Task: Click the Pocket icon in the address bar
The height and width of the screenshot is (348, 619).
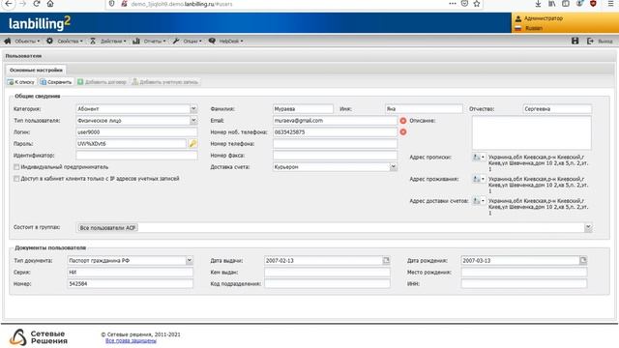Action: click(464, 4)
